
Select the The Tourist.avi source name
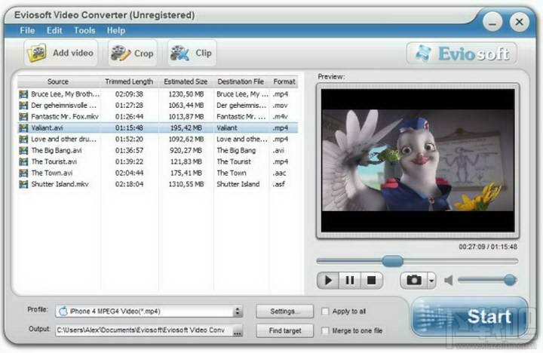click(x=54, y=161)
